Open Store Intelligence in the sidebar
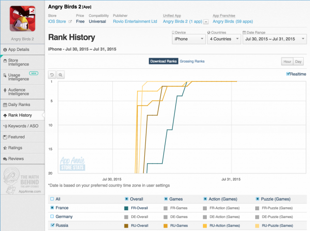 (x=19, y=62)
